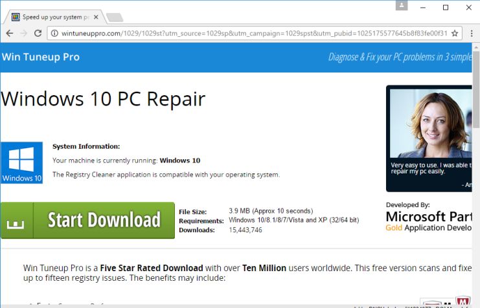The height and width of the screenshot is (308, 480).
Task: Click the testimonial woman photo
Action: (x=431, y=123)
